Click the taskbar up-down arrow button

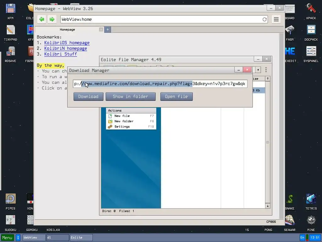[x=18, y=238]
